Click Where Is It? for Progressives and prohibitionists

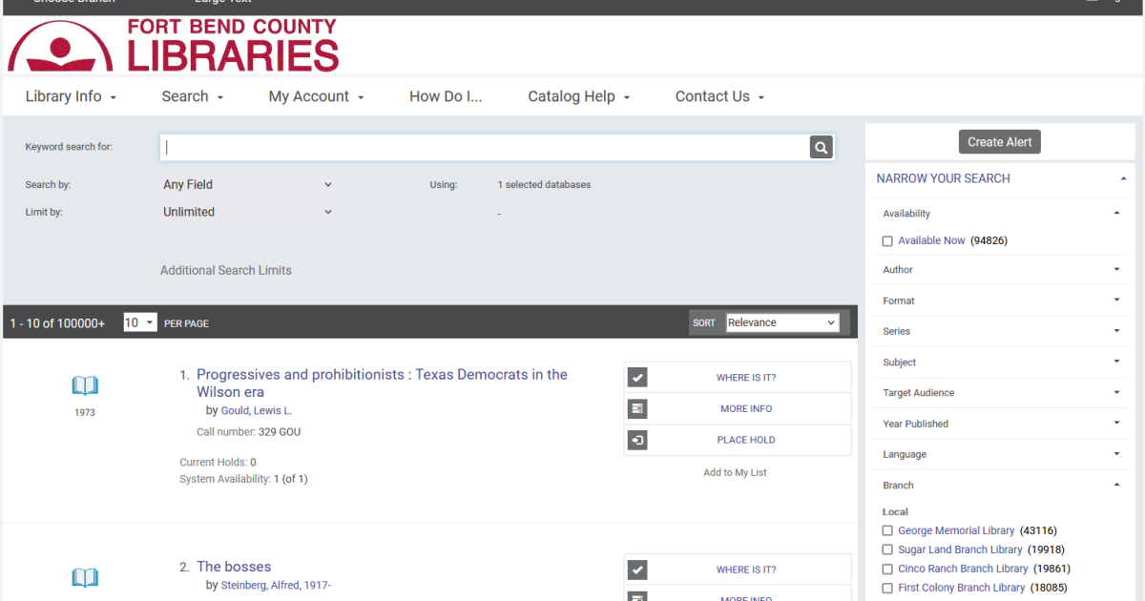coord(746,378)
